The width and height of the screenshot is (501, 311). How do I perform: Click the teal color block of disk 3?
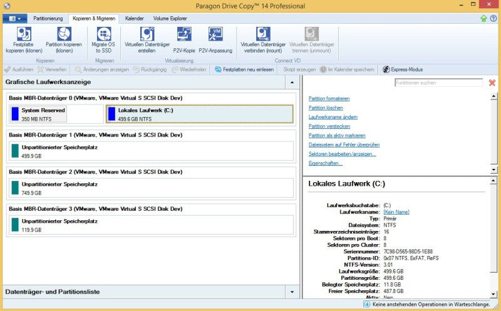[15, 225]
